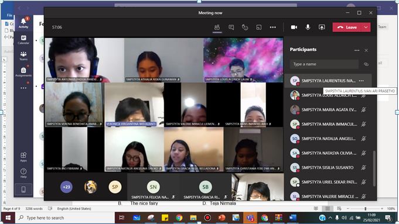Click the +23 overflow participants badge
Screen dimensions: 399x224
[x=66, y=187]
